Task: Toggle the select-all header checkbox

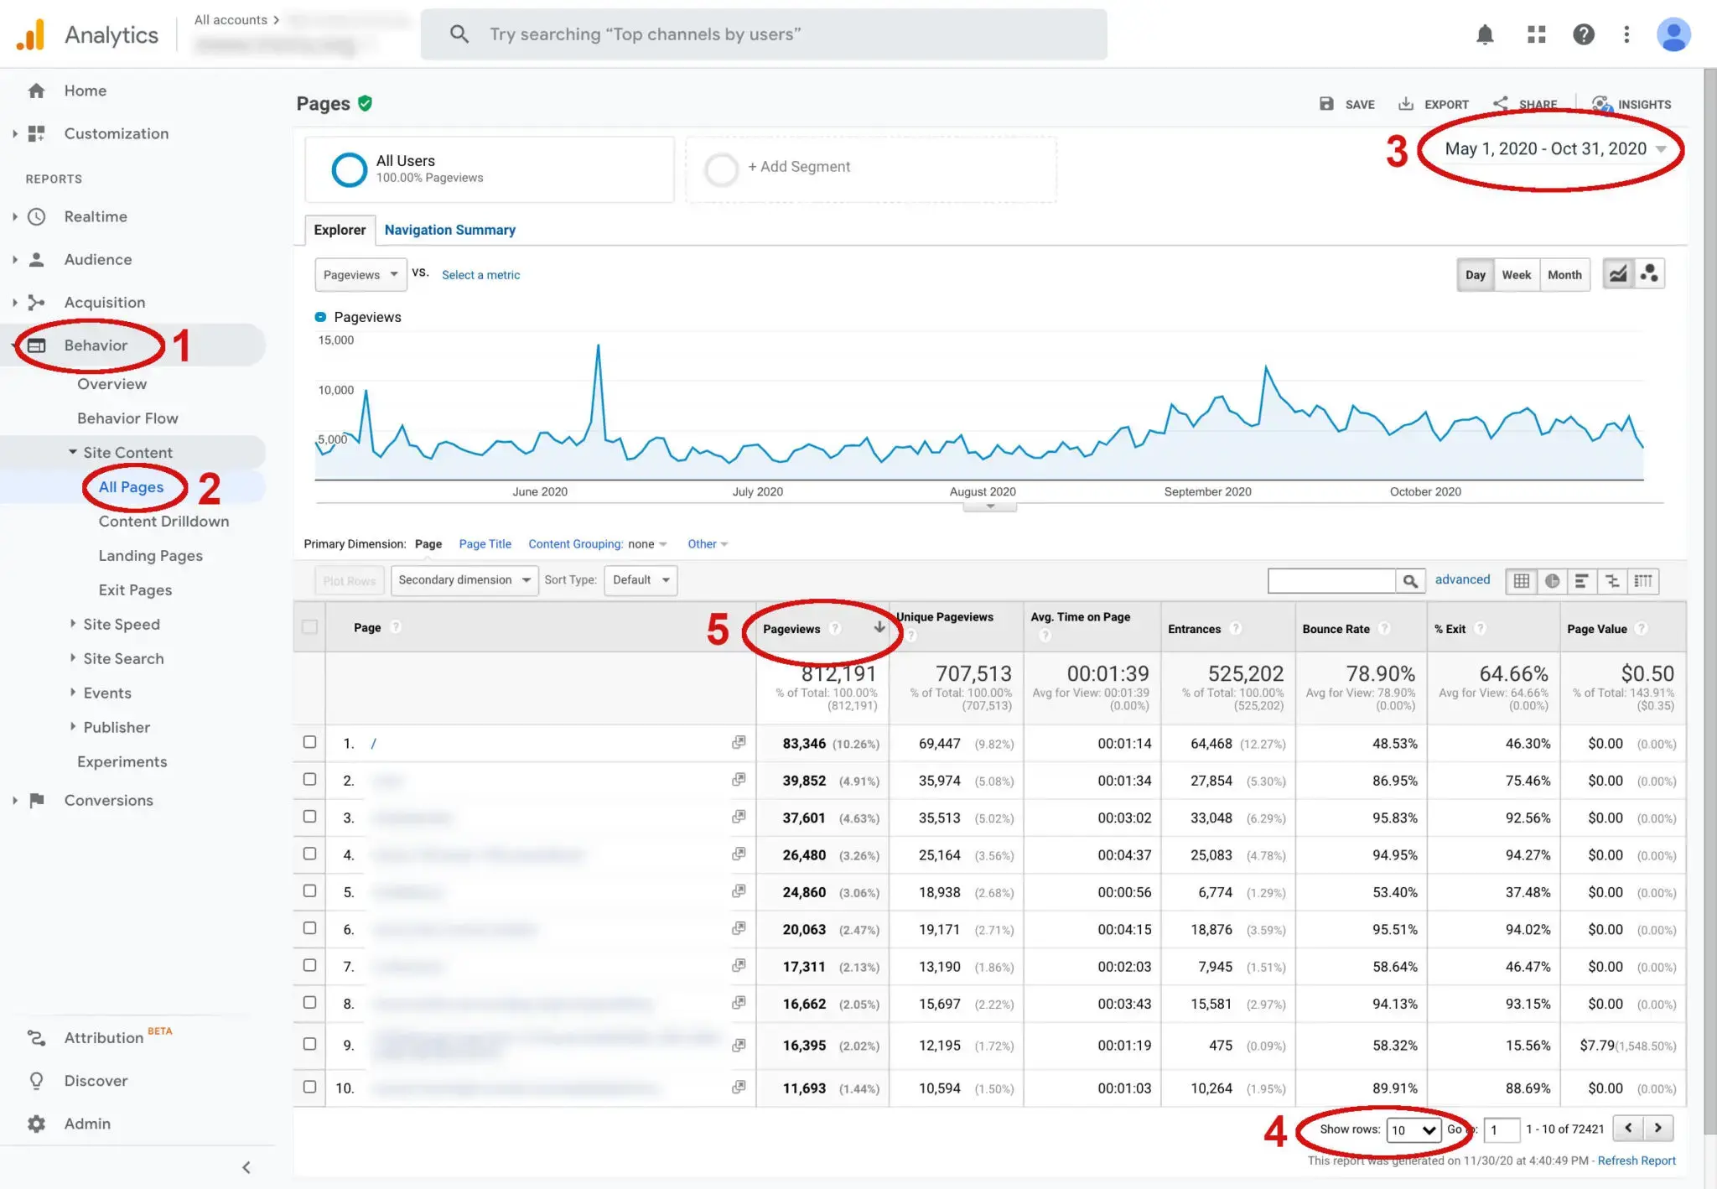Action: tap(309, 627)
